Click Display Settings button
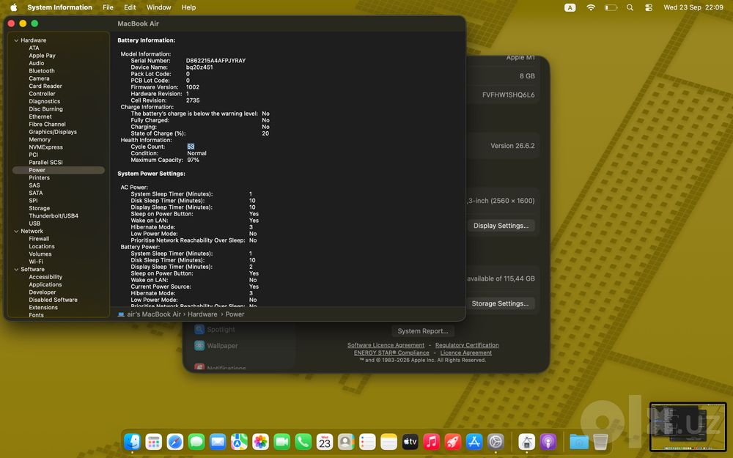The height and width of the screenshot is (458, 733). (x=501, y=226)
